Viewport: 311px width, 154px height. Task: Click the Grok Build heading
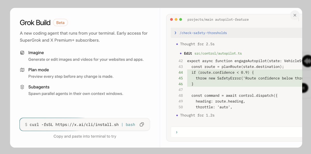point(35,23)
